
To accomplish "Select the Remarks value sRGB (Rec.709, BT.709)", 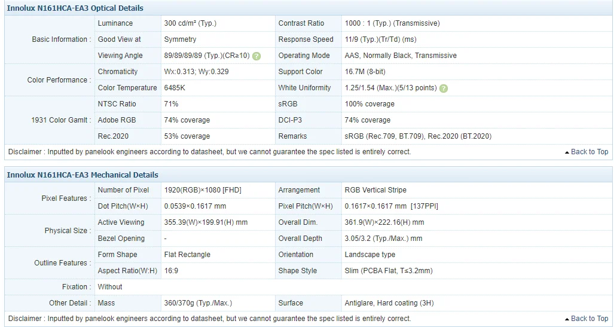I will [x=418, y=136].
